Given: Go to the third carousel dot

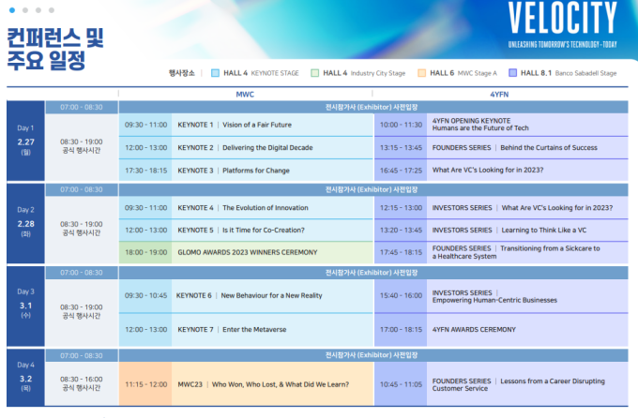Looking at the screenshot, I should pyautogui.click(x=38, y=10).
